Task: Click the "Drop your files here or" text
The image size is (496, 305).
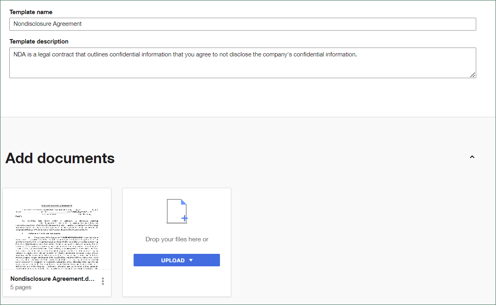Action: click(x=177, y=239)
